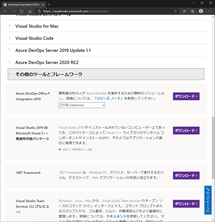The width and height of the screenshot is (215, 222).
Task: Expand the Visual Studio for Mac section
Action: pyautogui.click(x=37, y=26)
